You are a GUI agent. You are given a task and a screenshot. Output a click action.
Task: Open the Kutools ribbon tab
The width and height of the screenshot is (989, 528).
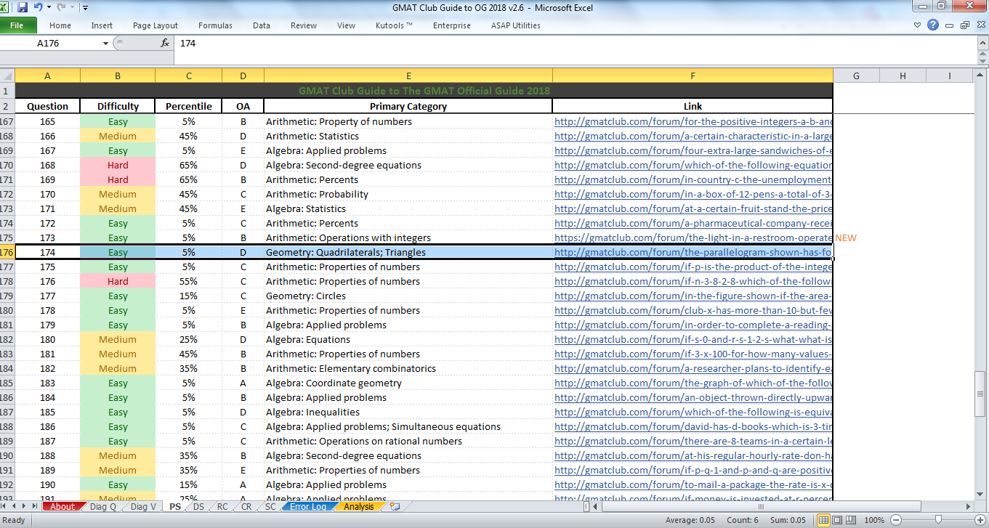[x=395, y=25]
